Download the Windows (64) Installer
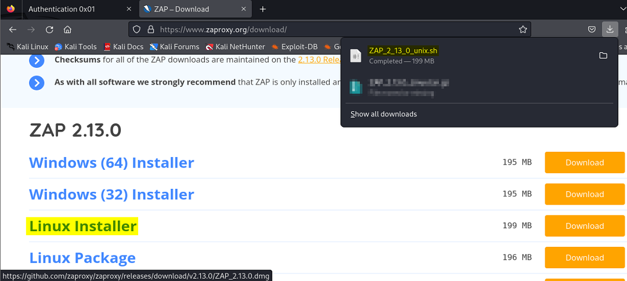 click(585, 162)
